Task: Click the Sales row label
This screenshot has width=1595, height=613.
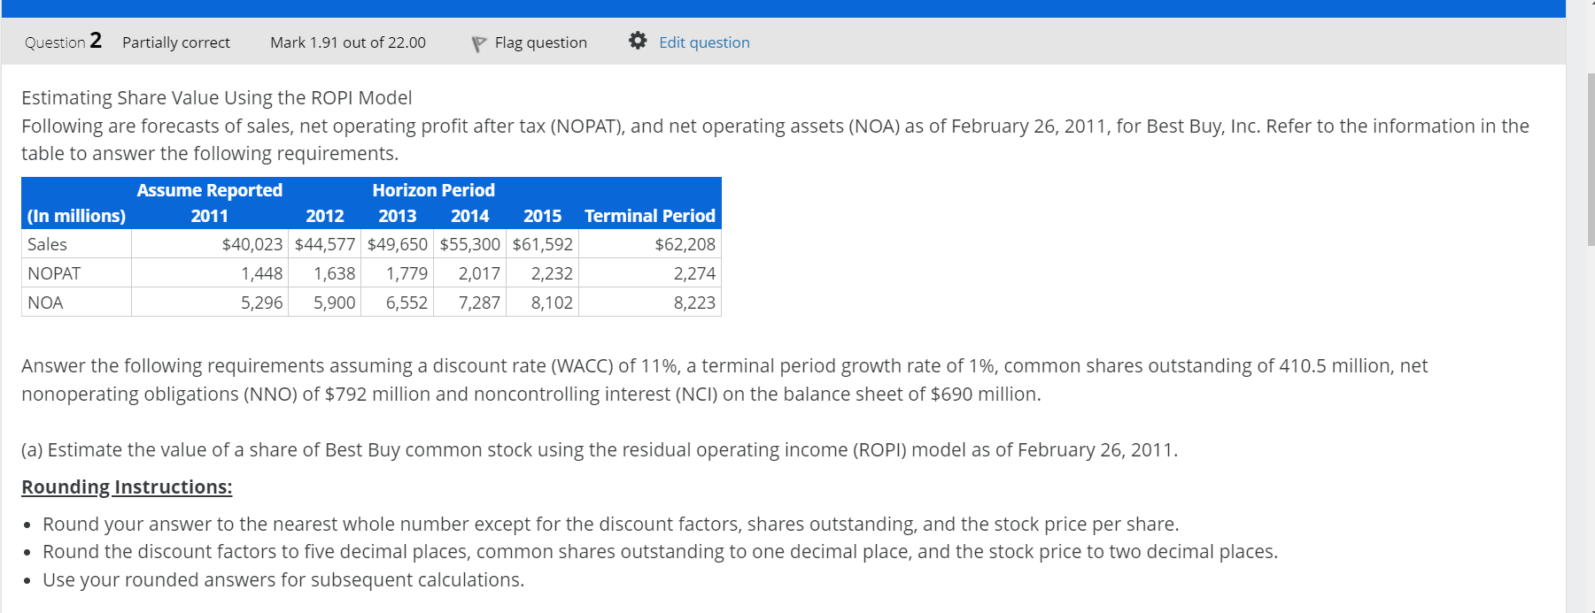Action: tap(47, 244)
